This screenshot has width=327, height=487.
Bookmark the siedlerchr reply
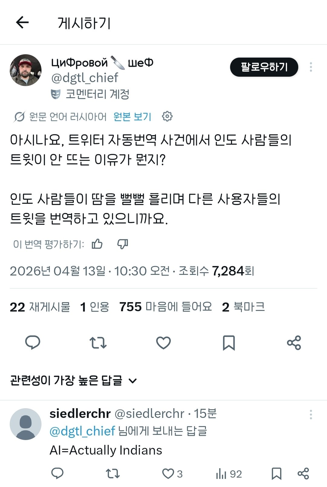point(276,474)
